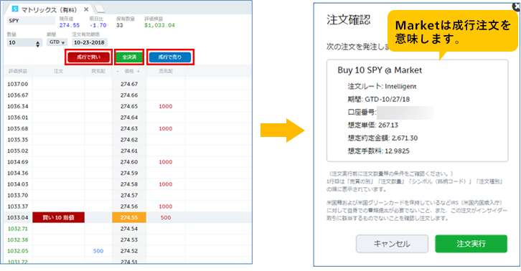The height and width of the screenshot is (271, 521).
Task: Click the 現在値 value 274.55 in header
Action: coord(70,25)
